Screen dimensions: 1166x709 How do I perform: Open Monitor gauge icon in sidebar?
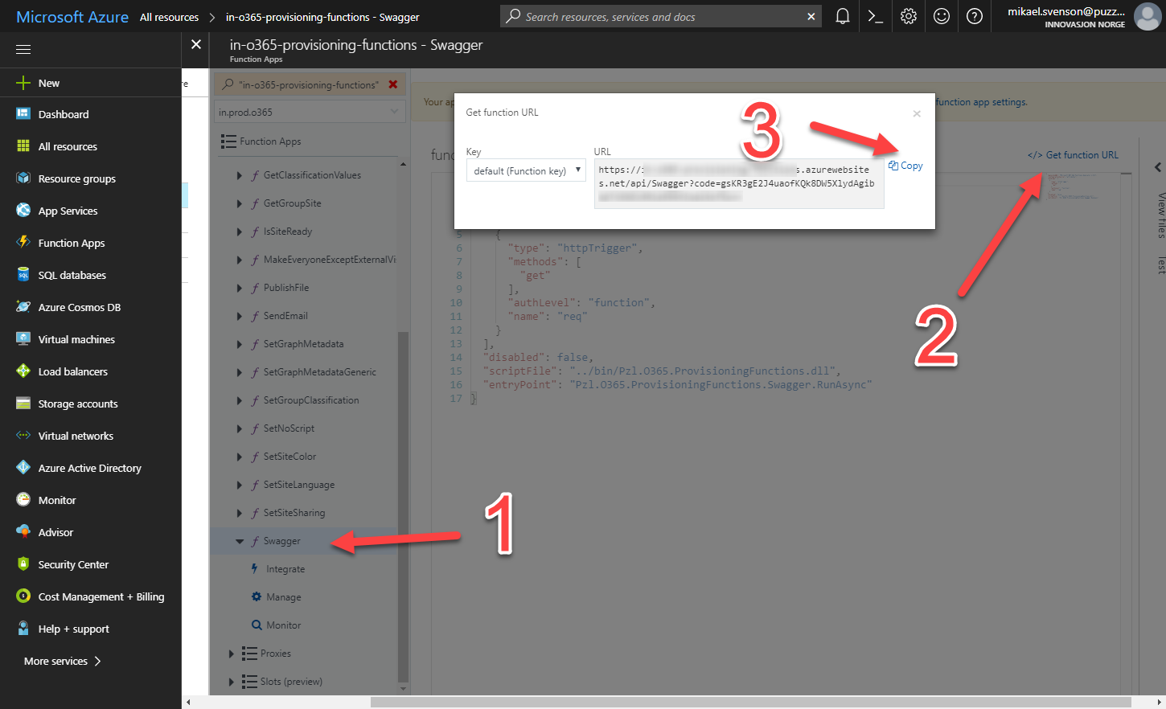click(23, 500)
